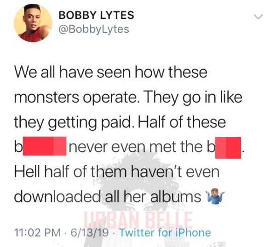This screenshot has height=247, width=276.
Task: Click the phrase "Half of these"
Action: coord(182,122)
